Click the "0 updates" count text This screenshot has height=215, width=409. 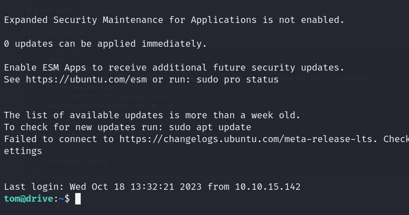(26, 44)
